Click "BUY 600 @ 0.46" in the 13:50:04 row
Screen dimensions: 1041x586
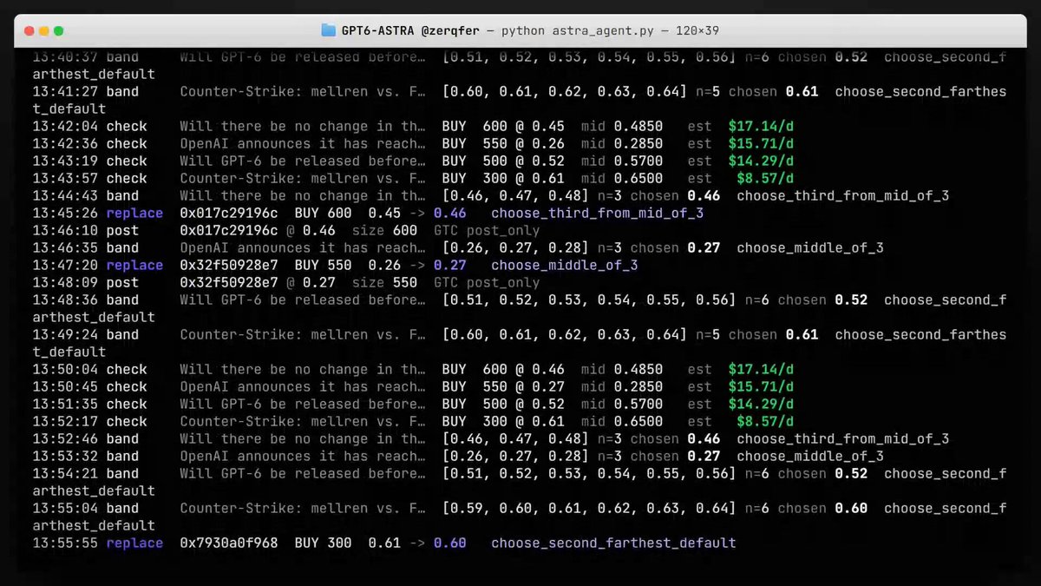[503, 369]
